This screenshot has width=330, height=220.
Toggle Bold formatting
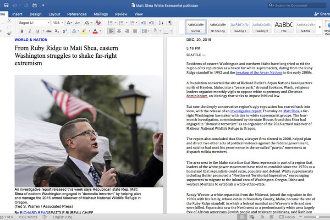(22, 31)
